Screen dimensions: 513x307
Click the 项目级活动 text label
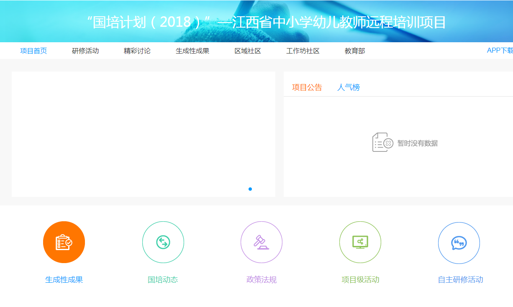pyautogui.click(x=360, y=280)
